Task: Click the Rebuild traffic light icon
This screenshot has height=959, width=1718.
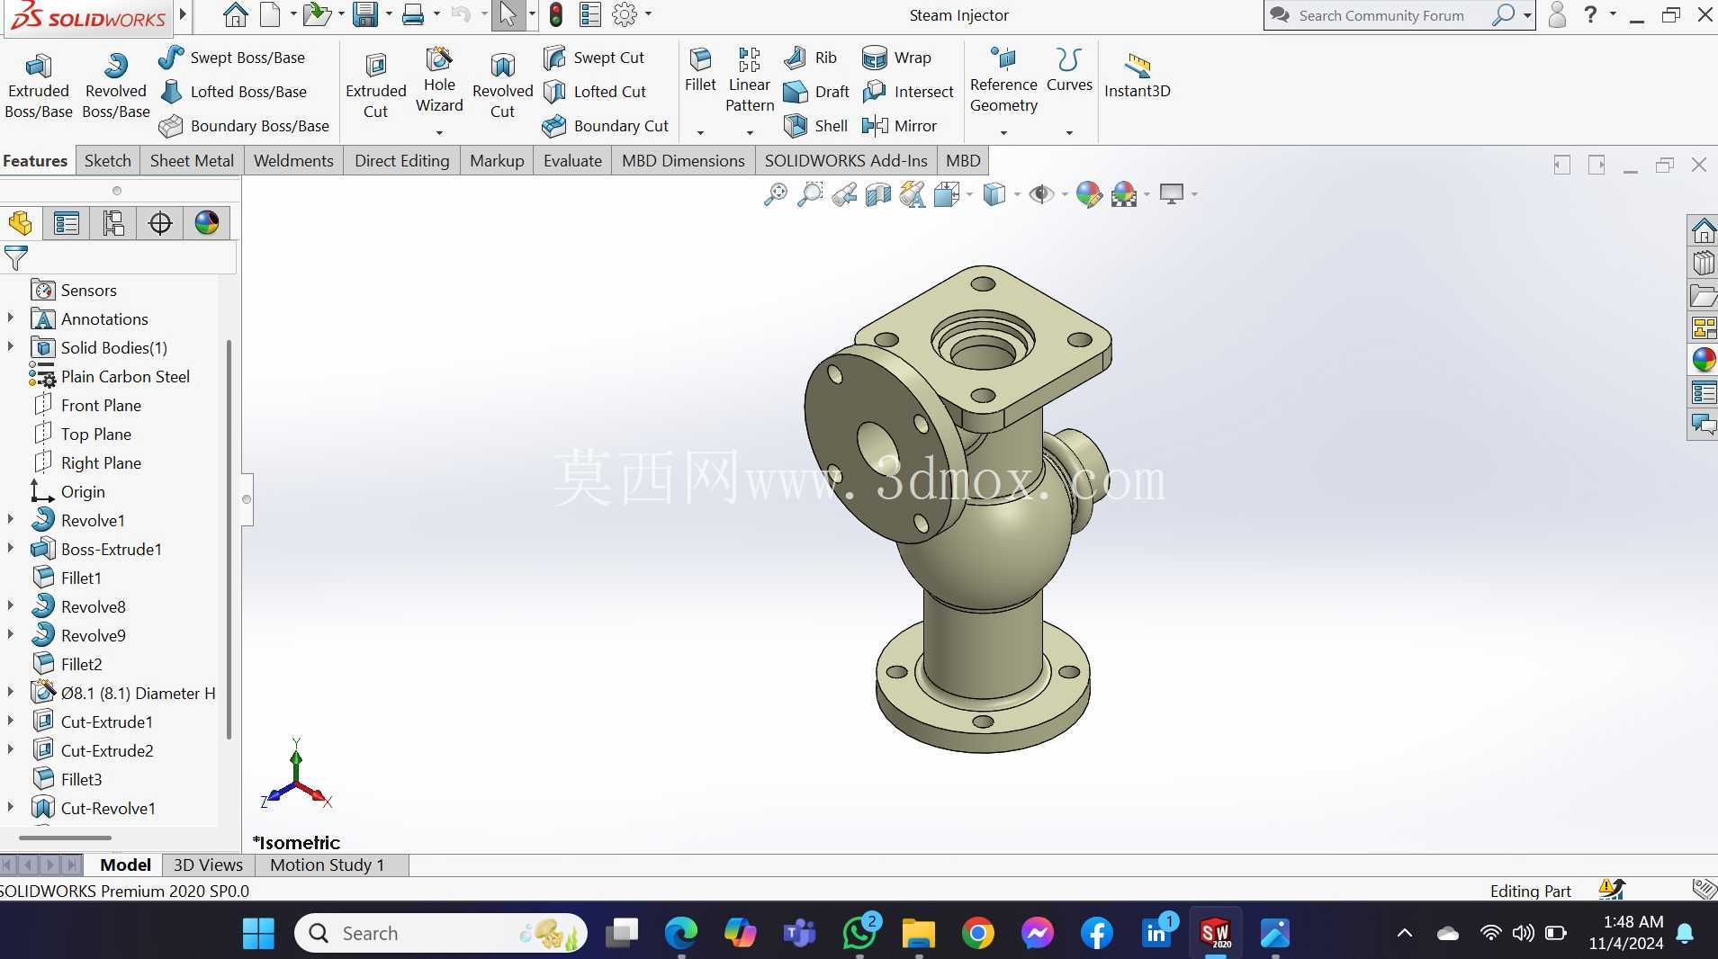Action: coord(556,14)
